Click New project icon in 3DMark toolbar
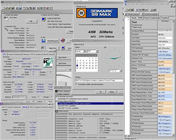Viewport: 176px width, 140px height. click(3, 8)
